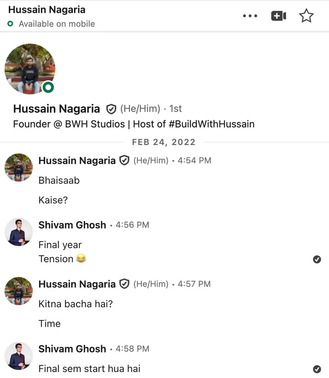Click Shivam Ghosh's name at 4:56 PM
The height and width of the screenshot is (378, 329).
tap(72, 225)
